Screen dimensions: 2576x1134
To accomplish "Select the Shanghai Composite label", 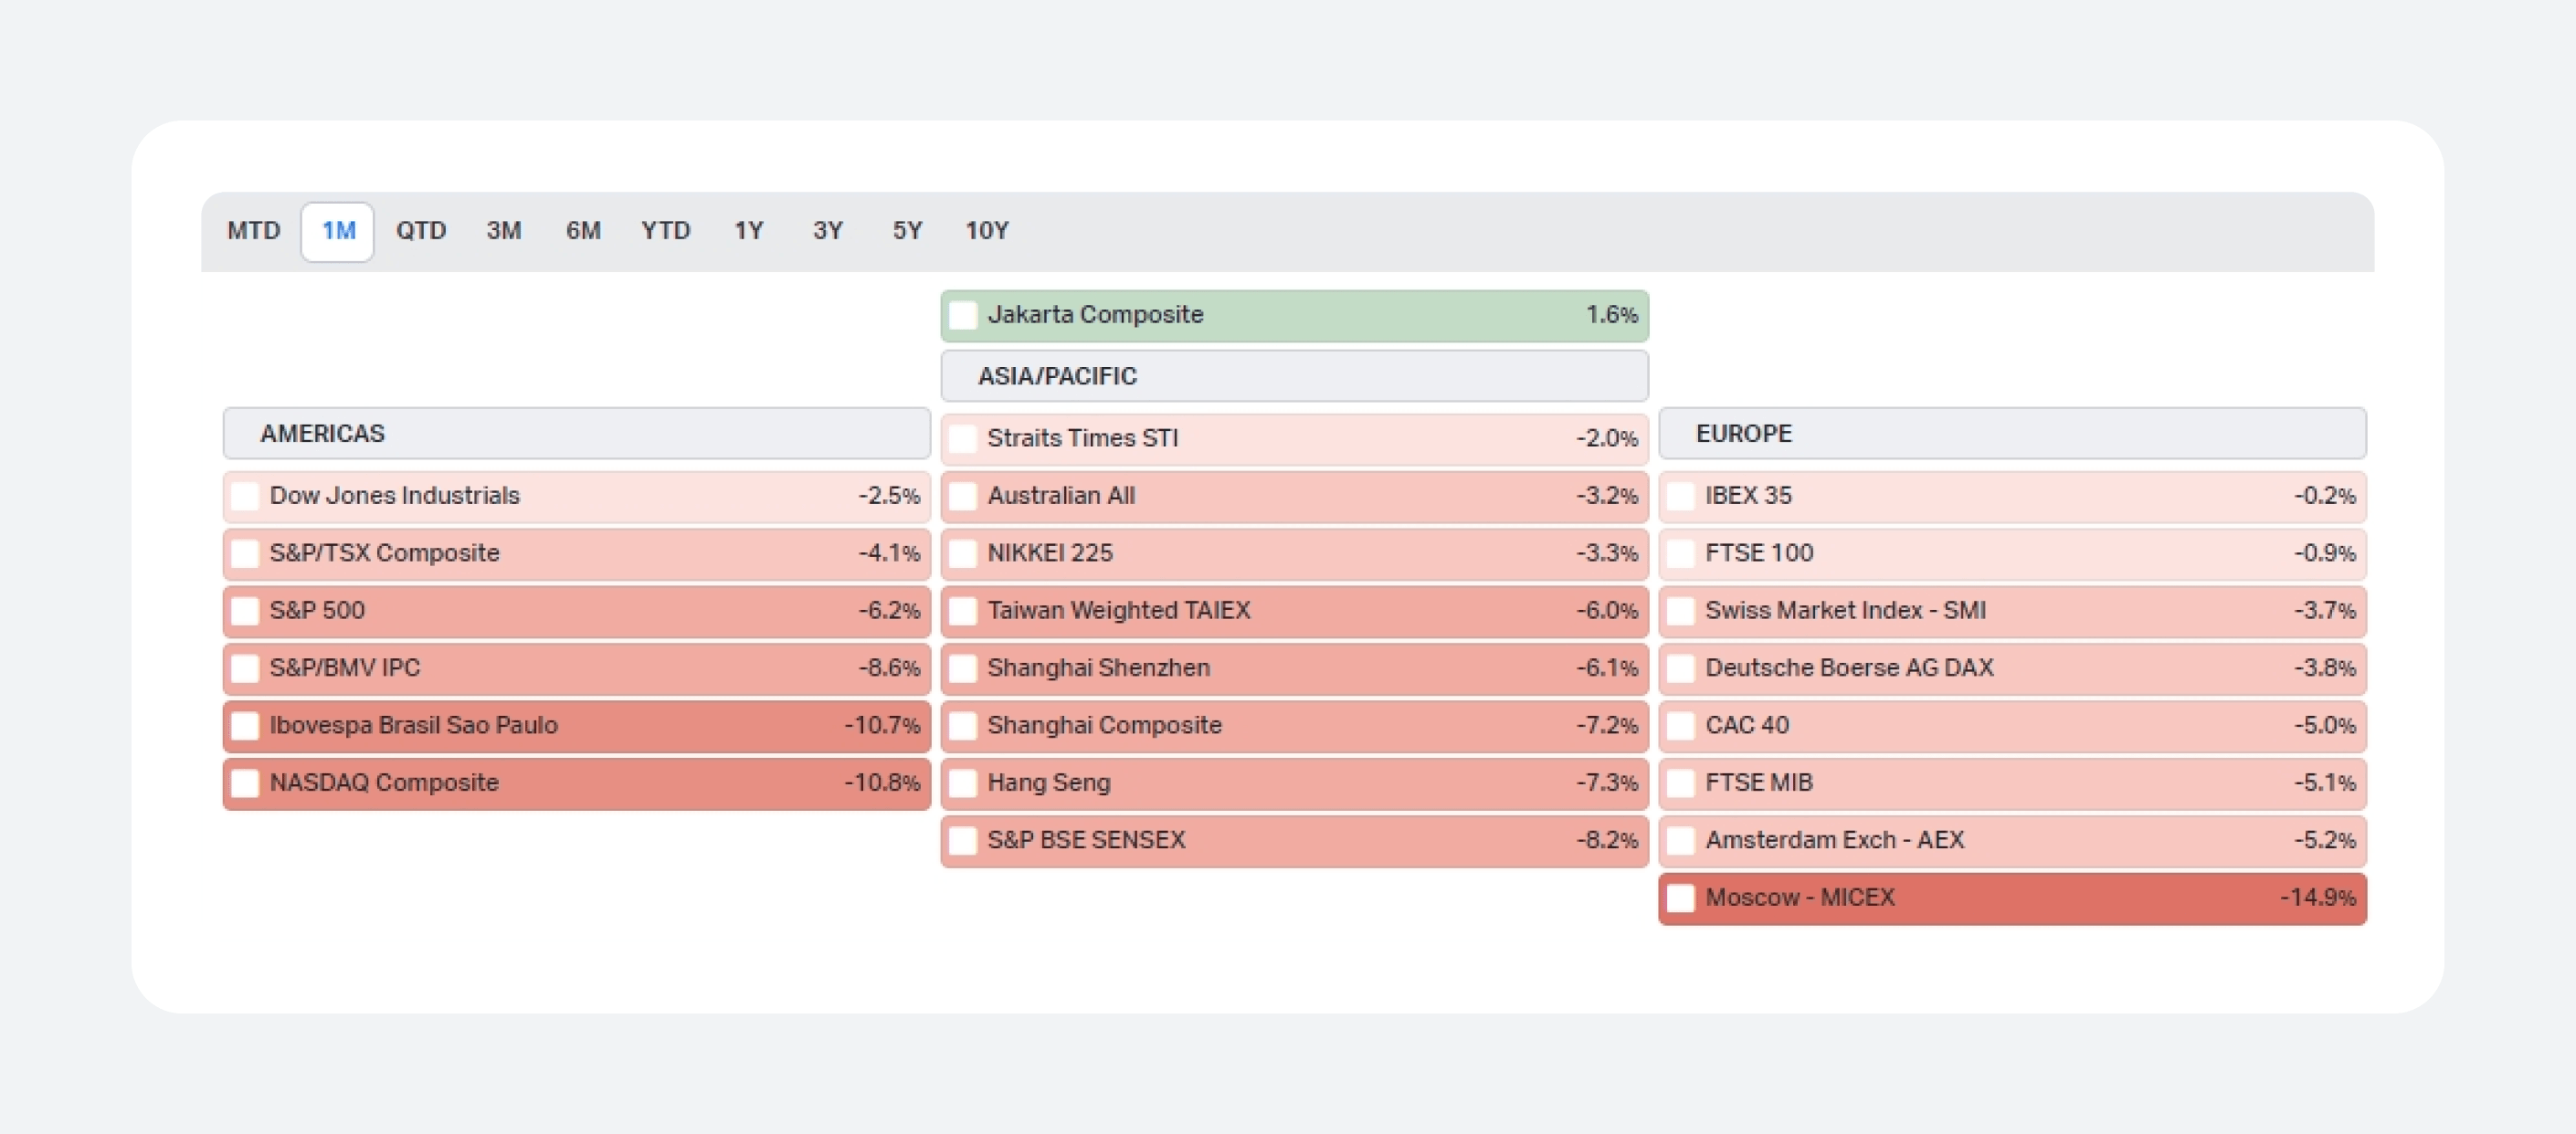I will pyautogui.click(x=1105, y=725).
